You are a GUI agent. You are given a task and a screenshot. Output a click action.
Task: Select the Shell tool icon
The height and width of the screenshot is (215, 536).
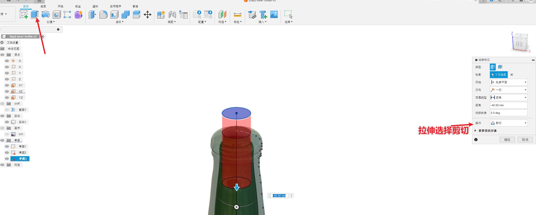(114, 15)
